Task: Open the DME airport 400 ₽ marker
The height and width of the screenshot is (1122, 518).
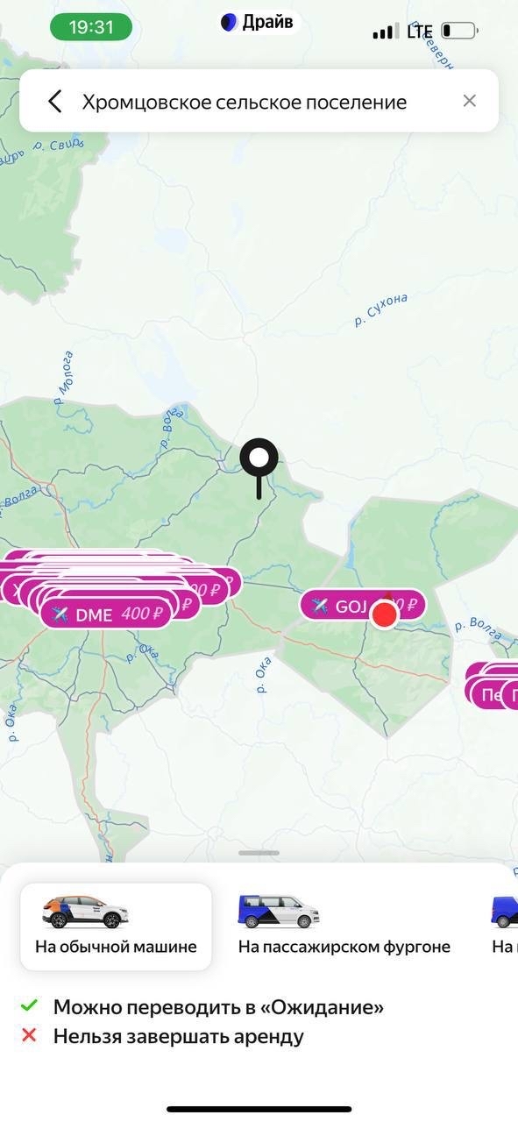Action: 106,614
